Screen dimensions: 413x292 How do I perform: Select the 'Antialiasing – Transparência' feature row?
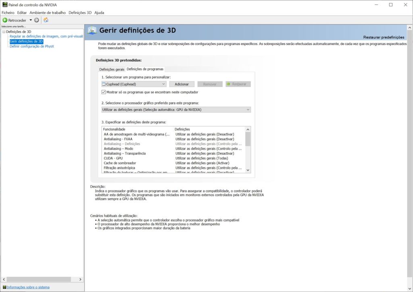coord(173,153)
